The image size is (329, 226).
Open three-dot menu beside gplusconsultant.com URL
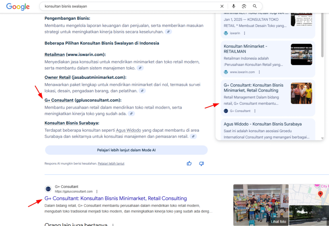pyautogui.click(x=97, y=191)
